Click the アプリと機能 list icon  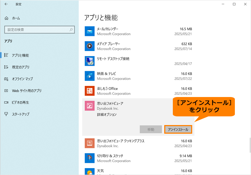6,55
